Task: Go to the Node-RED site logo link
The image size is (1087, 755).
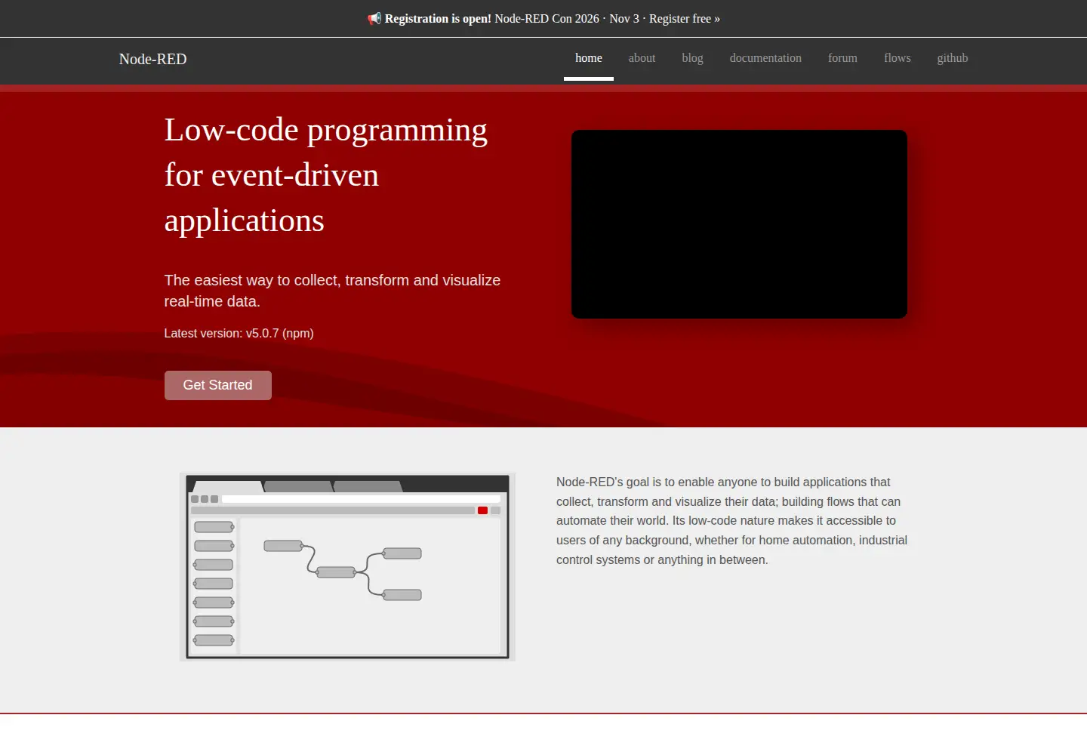Action: click(x=152, y=59)
